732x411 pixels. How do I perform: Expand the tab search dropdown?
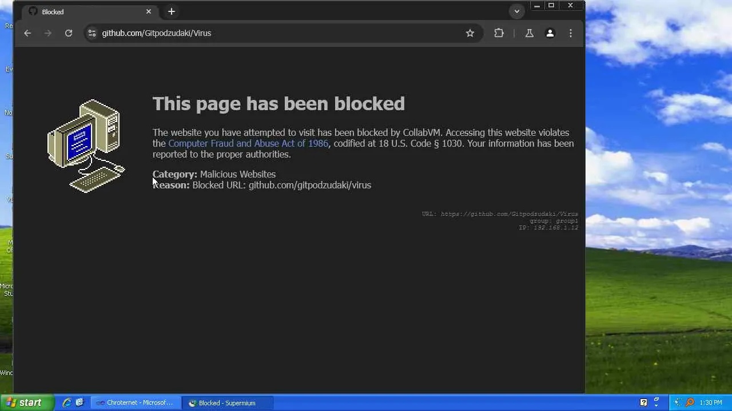click(517, 11)
